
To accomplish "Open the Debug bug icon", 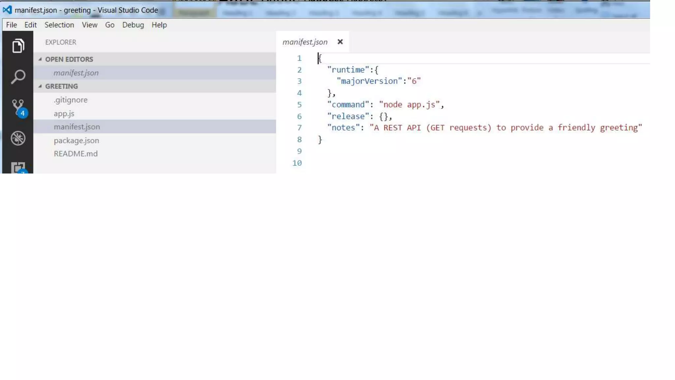I will (18, 138).
